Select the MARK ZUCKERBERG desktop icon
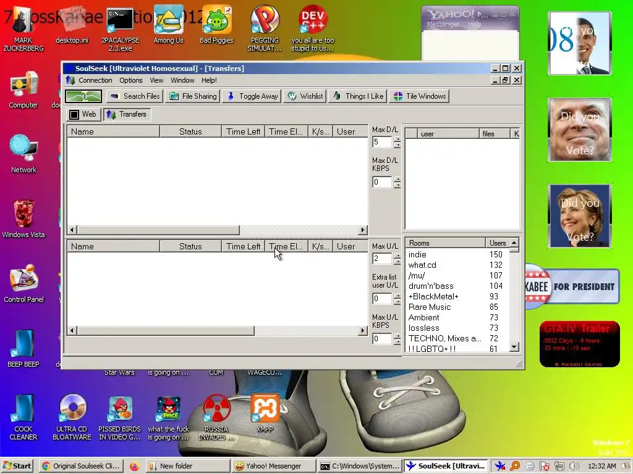This screenshot has width=633, height=474. coord(23,29)
